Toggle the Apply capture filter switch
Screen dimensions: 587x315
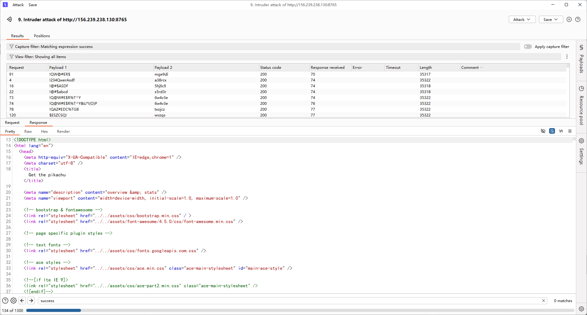(x=528, y=47)
